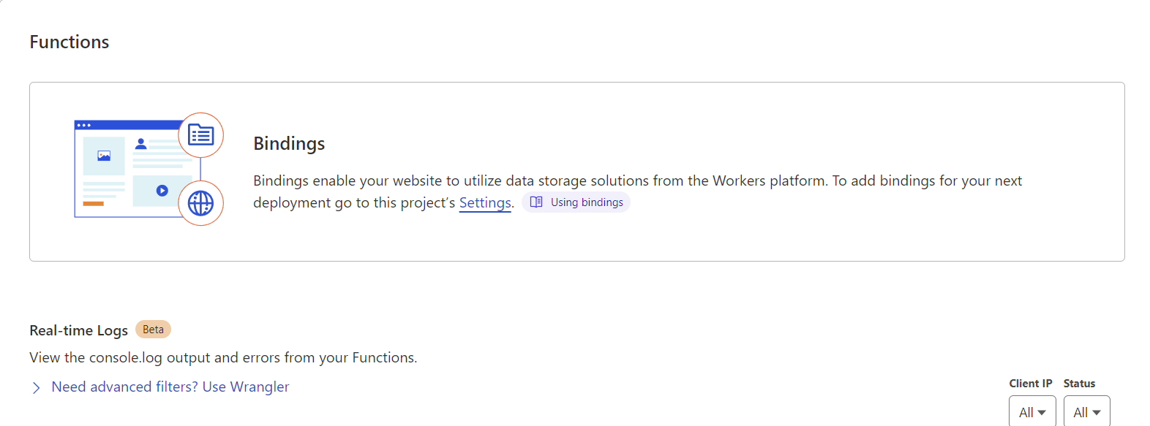Click the Beta badge
Image resolution: width=1150 pixels, height=426 pixels.
pos(153,330)
